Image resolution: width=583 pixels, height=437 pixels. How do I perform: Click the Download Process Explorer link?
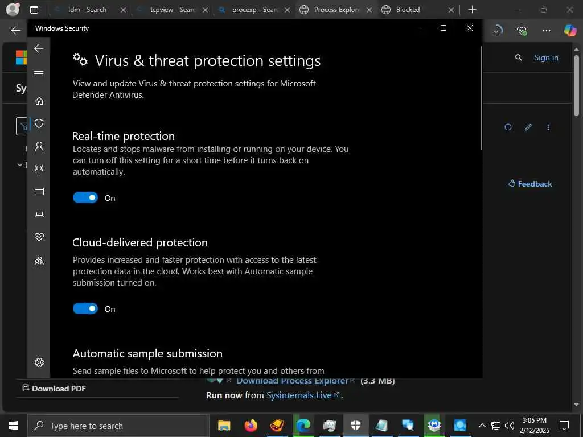pos(295,381)
